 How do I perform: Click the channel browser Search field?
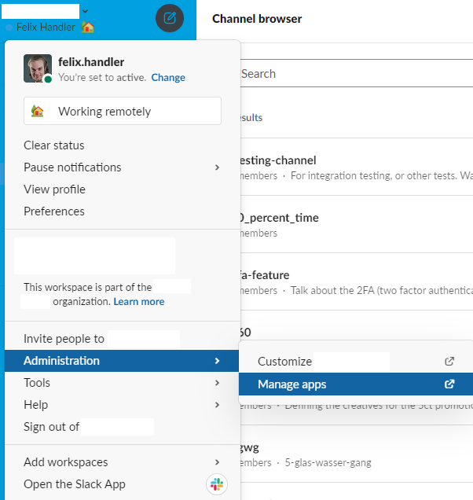click(x=355, y=73)
